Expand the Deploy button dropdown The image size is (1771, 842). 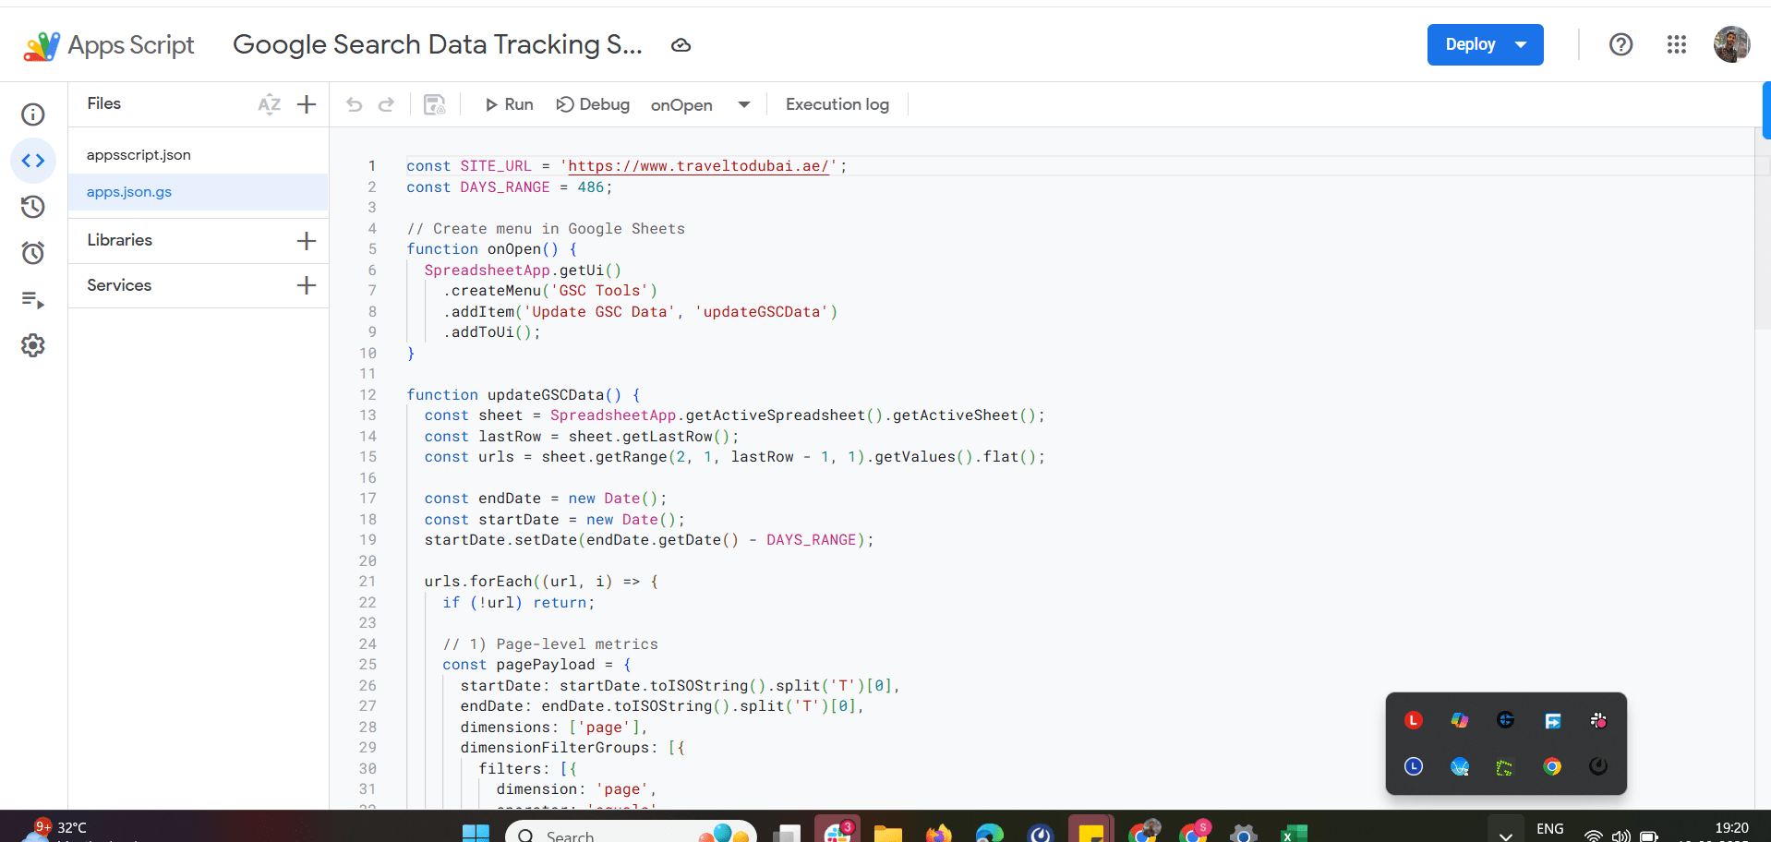click(1521, 44)
